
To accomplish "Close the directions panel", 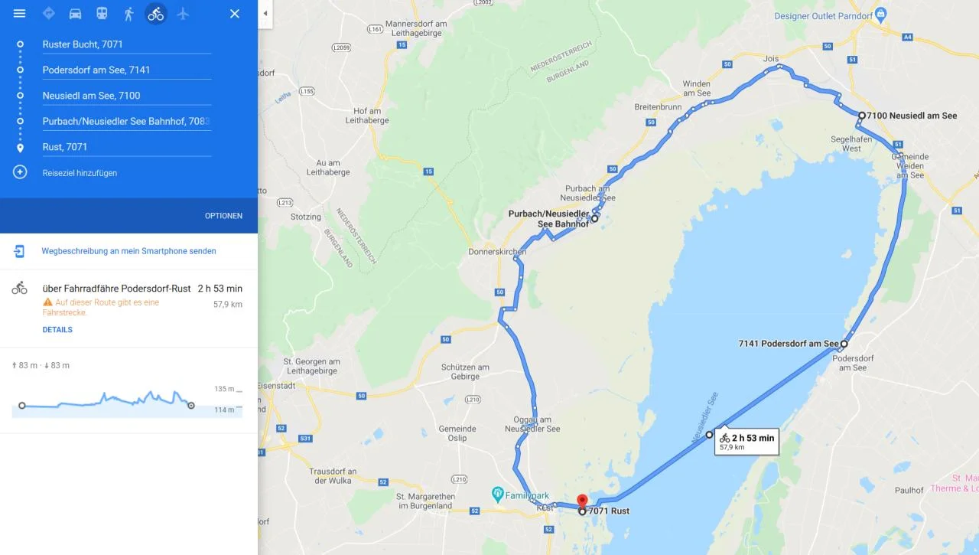I will pos(235,14).
